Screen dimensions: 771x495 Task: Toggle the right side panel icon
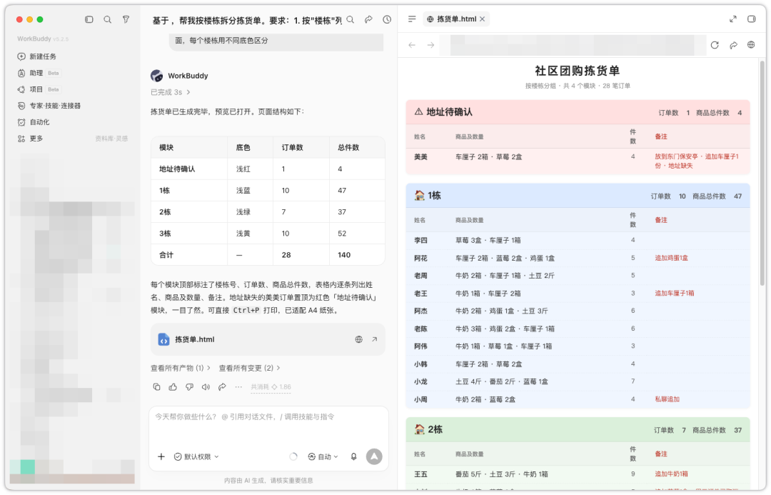point(751,19)
